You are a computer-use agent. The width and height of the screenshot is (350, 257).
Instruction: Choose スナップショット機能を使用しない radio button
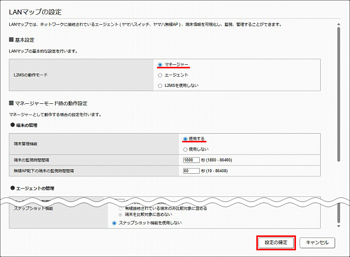click(114, 223)
